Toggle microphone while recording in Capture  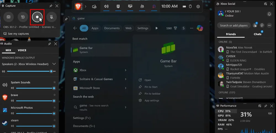(x=52, y=17)
